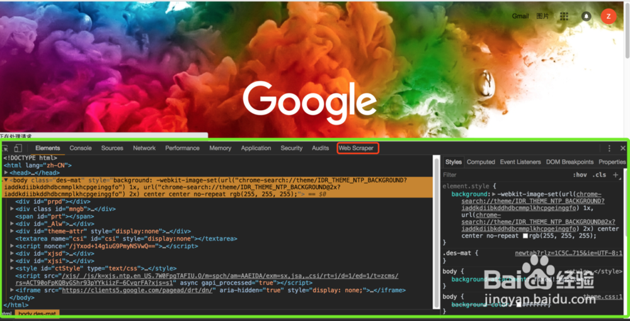The width and height of the screenshot is (630, 321).
Task: Open the theme.css:1 source link
Action: tap(603, 296)
